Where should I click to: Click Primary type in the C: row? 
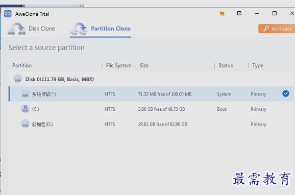click(258, 109)
